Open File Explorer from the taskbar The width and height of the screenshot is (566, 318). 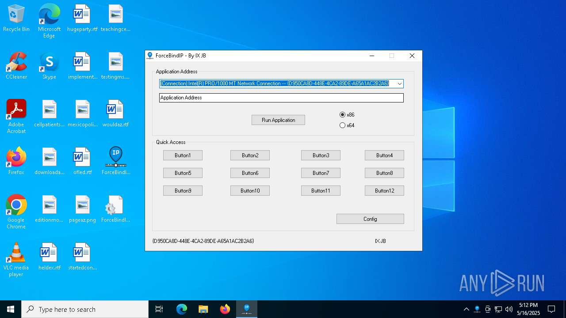tap(203, 309)
